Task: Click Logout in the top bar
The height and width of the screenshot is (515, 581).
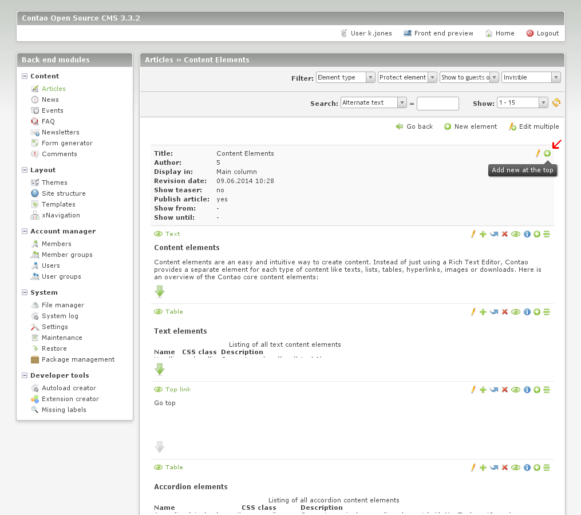Action: coord(547,33)
